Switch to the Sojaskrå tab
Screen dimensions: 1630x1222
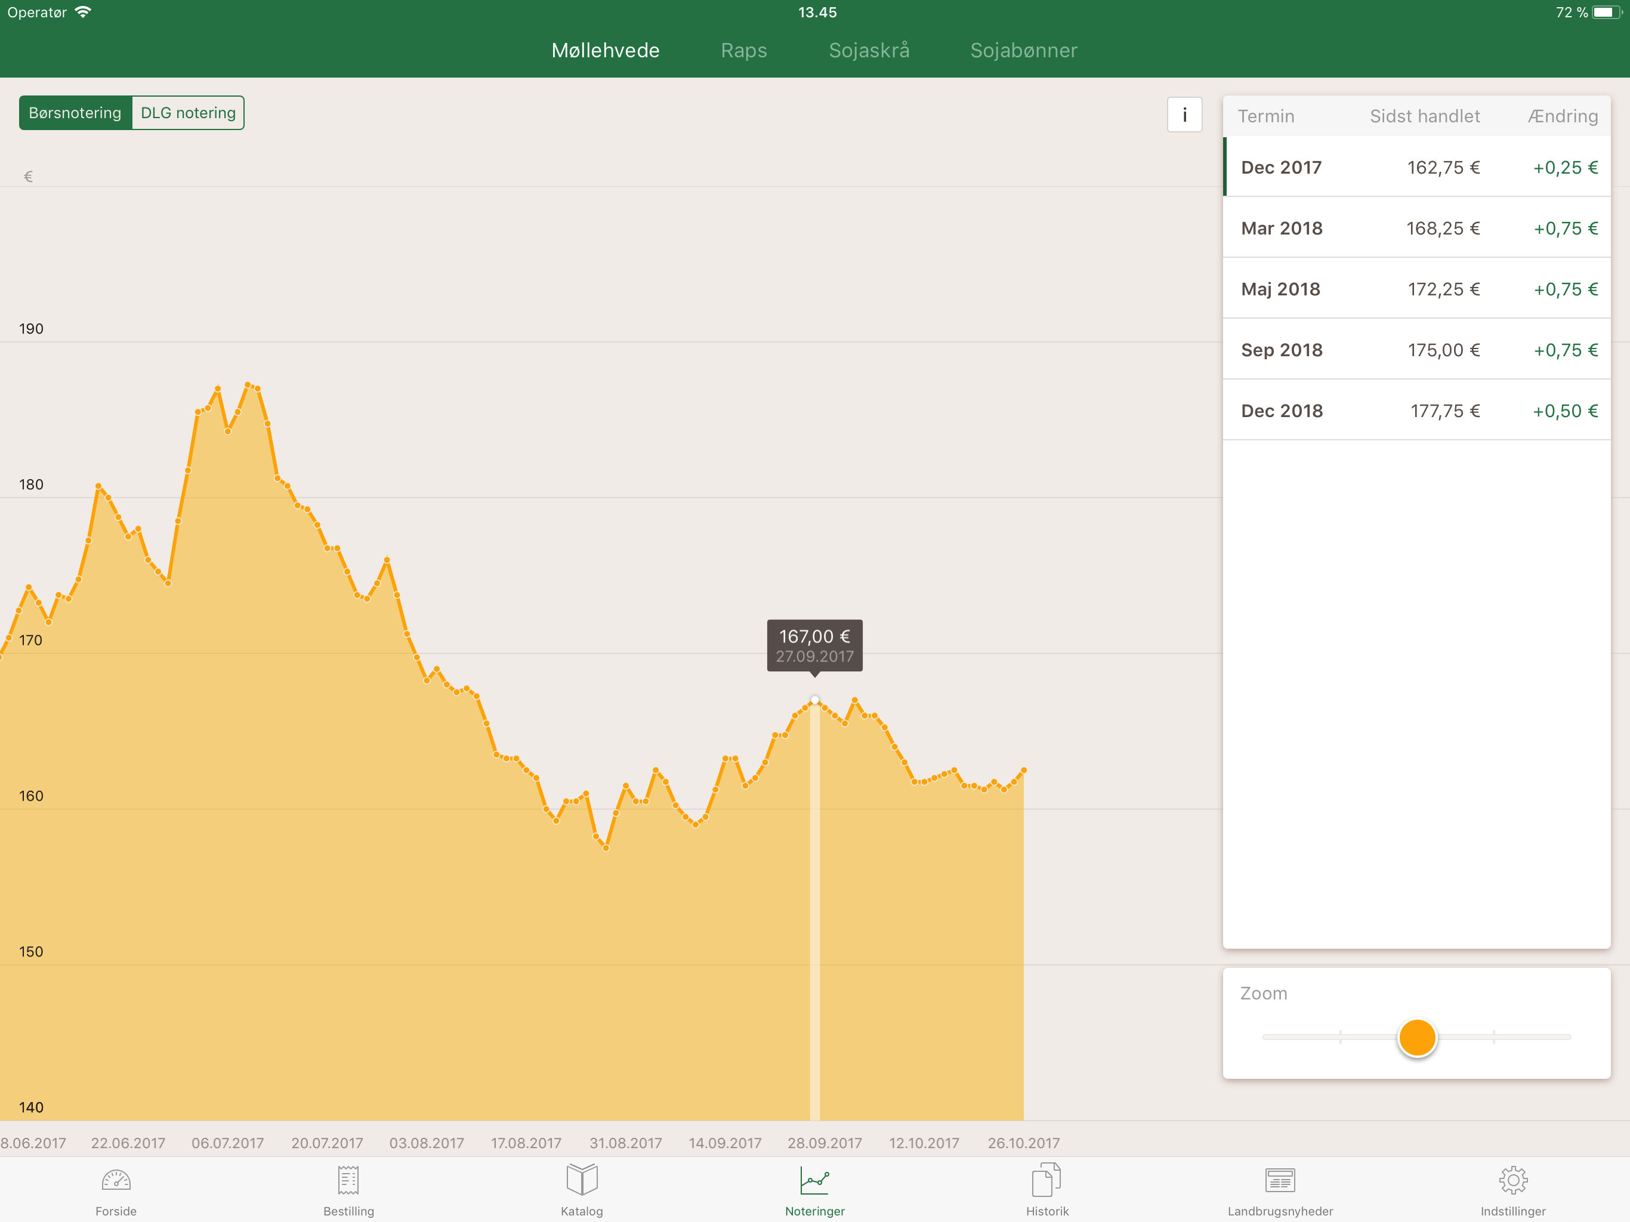click(x=869, y=50)
